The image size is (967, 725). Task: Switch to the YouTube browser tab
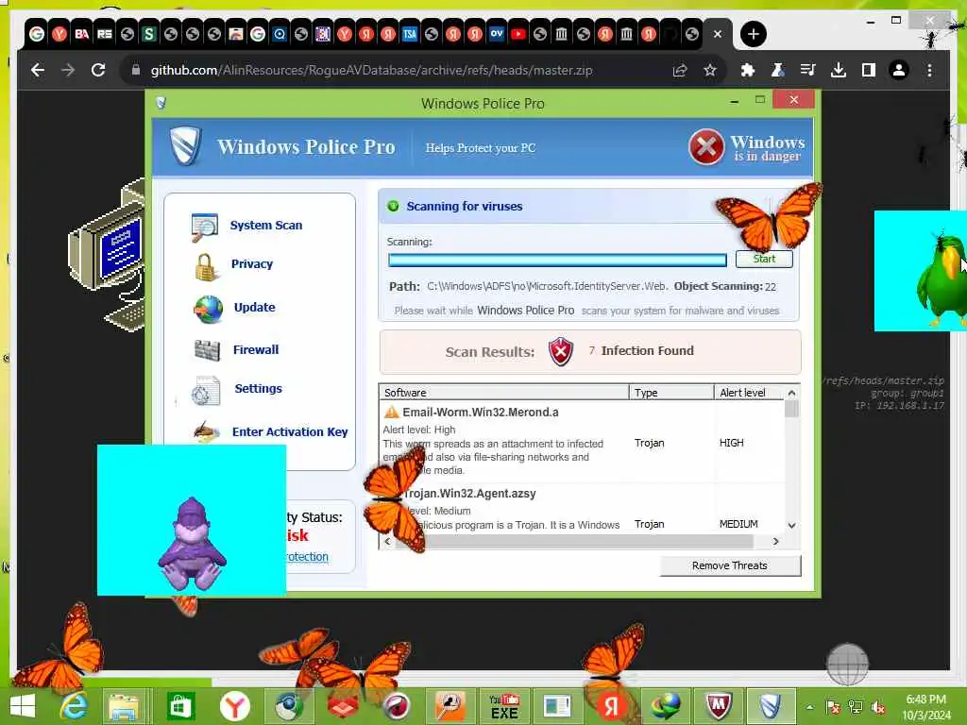pyautogui.click(x=518, y=34)
